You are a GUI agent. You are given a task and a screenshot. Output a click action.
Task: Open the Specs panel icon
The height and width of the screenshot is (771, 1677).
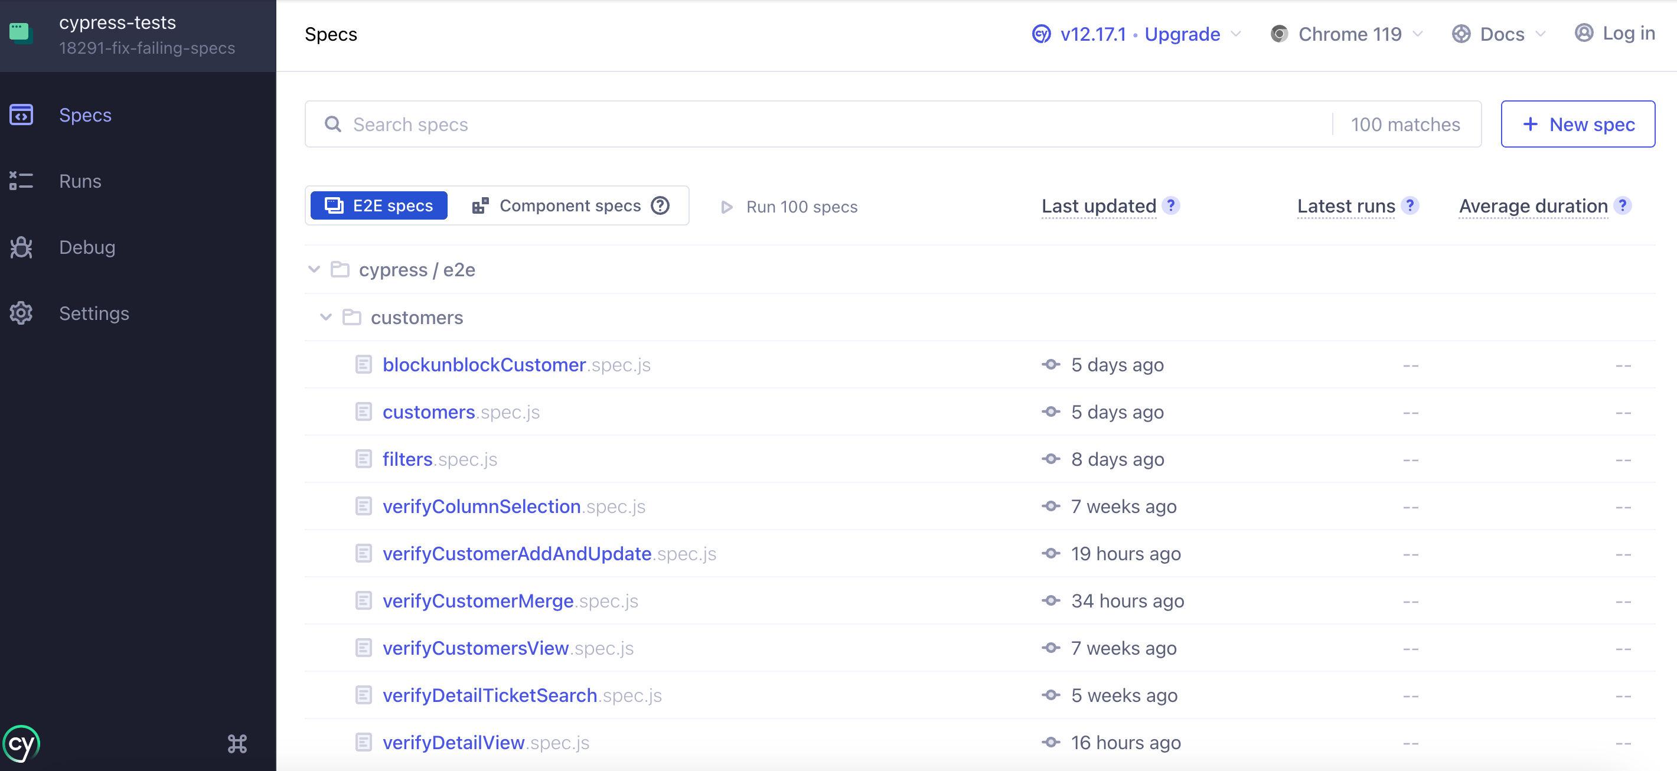tap(20, 115)
